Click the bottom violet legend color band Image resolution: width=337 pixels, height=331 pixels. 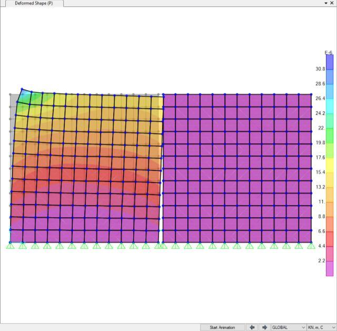(330, 269)
